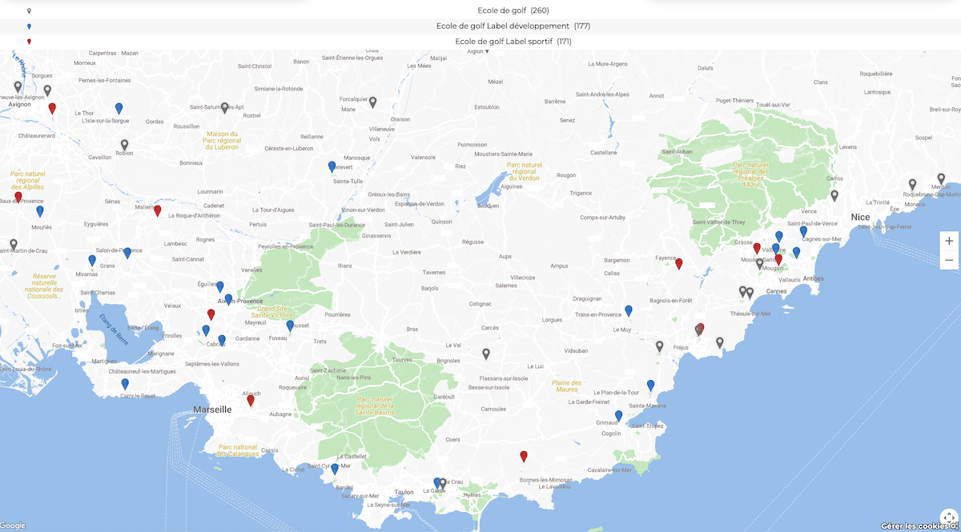
Task: Select the red marker near Mallemort
Action: tap(158, 210)
